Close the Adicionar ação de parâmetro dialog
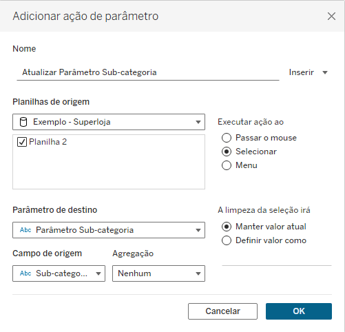Screen dimensions: 345x332 [x=331, y=17]
